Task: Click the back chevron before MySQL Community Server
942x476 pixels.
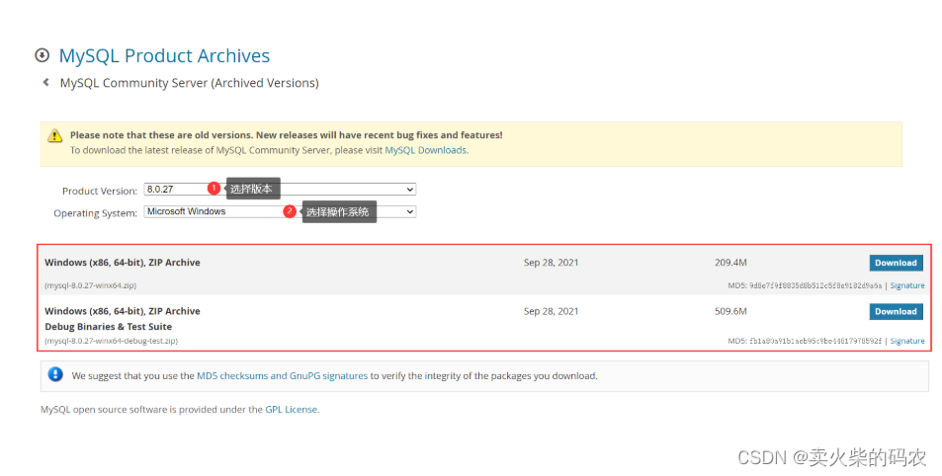Action: [45, 82]
